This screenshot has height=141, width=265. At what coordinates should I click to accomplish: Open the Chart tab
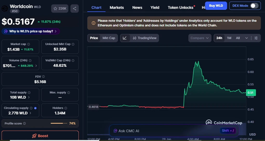click(x=96, y=8)
